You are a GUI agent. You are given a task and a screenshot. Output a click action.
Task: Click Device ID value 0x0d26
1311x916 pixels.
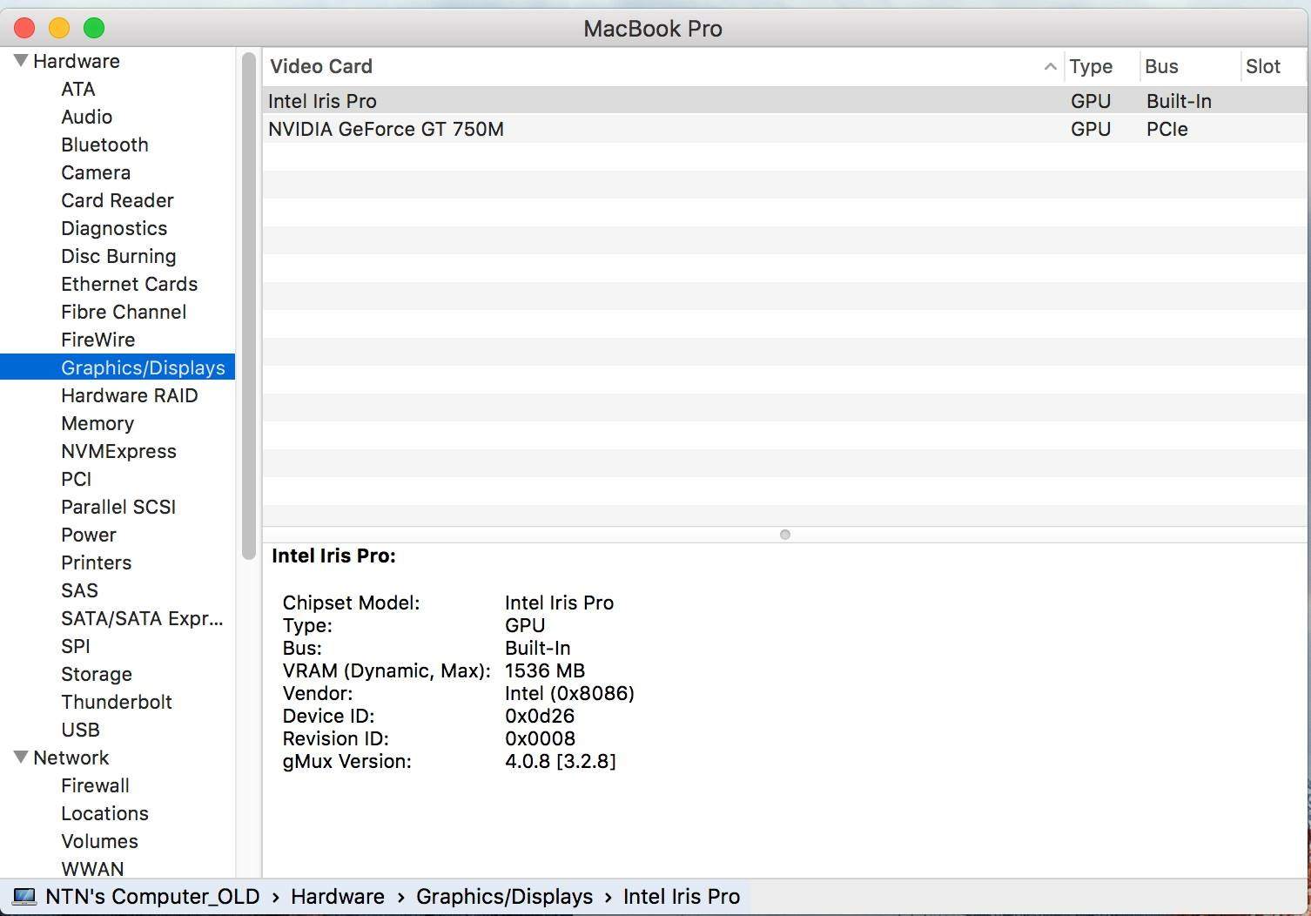tap(540, 716)
